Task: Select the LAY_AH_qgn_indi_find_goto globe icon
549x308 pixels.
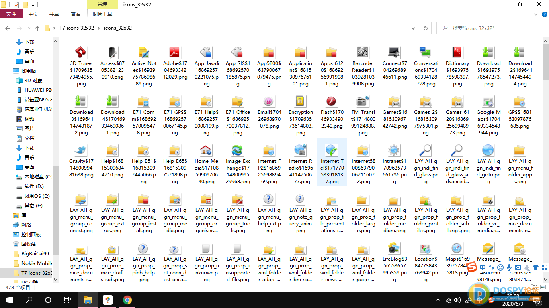Action: point(489,164)
